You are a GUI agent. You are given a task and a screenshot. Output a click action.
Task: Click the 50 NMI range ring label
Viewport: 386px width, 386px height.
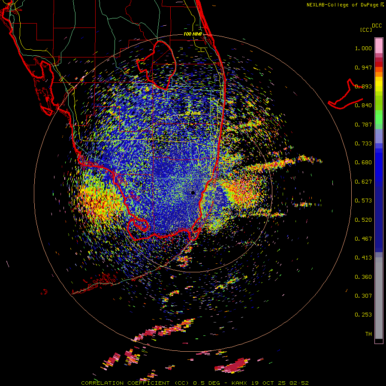coord(193,113)
